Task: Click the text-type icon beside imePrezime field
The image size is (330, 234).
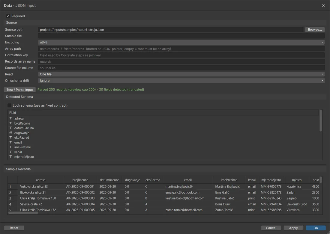Action: pos(10,147)
